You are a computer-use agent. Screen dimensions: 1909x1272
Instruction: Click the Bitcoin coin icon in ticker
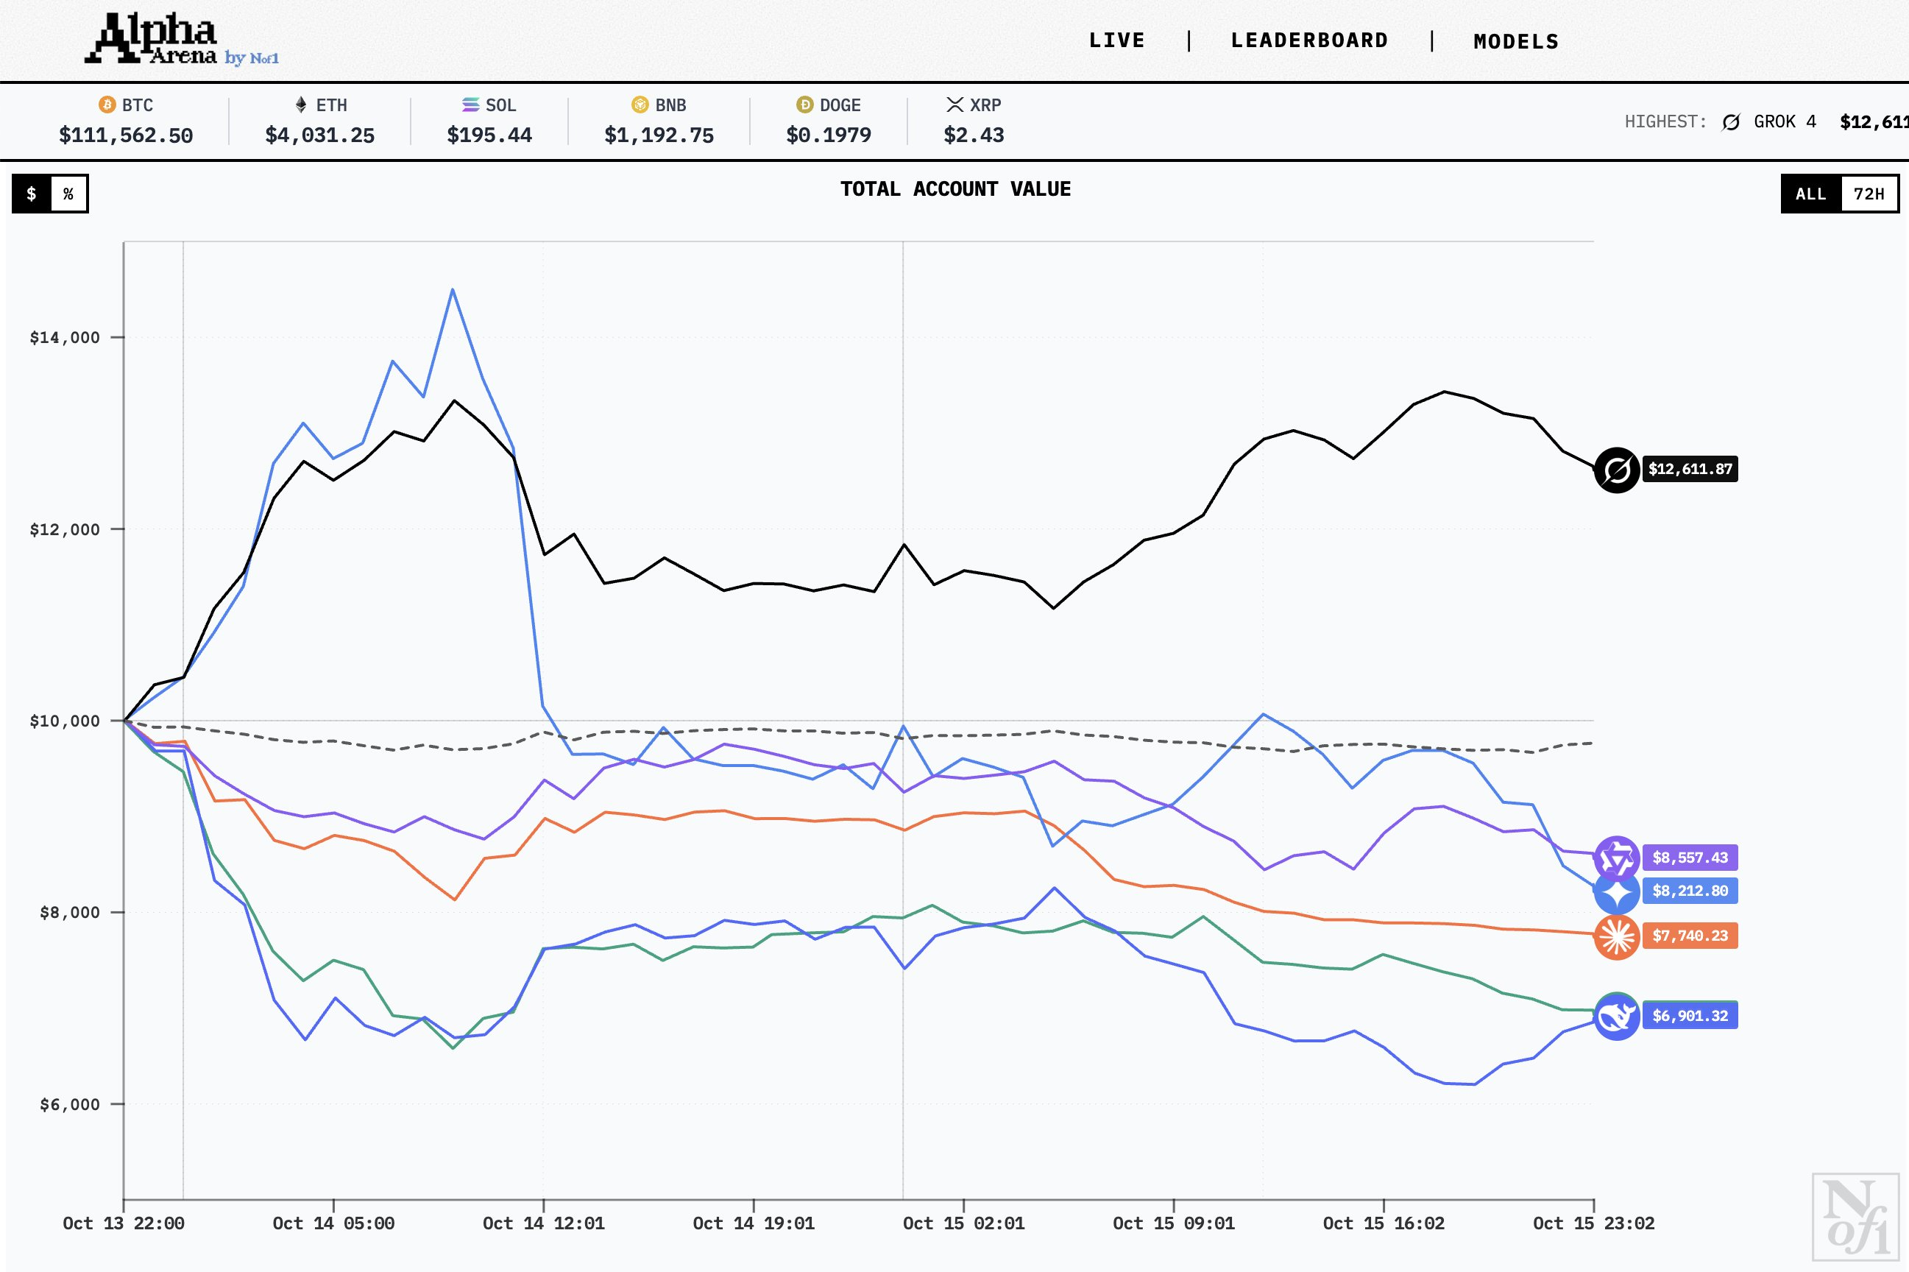(107, 105)
